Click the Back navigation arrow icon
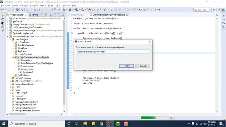This screenshot has height=127, width=226. coord(144,10)
